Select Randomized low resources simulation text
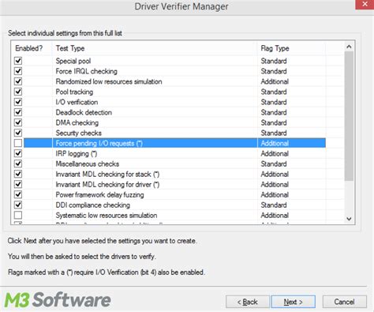Screen dimensions: 374x312 109,81
